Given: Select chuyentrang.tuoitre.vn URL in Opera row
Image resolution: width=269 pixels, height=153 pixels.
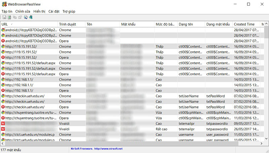Looking at the screenshot, I should coord(31,118).
